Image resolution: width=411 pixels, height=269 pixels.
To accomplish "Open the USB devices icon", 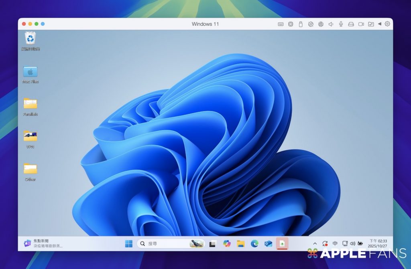I will pos(301,24).
